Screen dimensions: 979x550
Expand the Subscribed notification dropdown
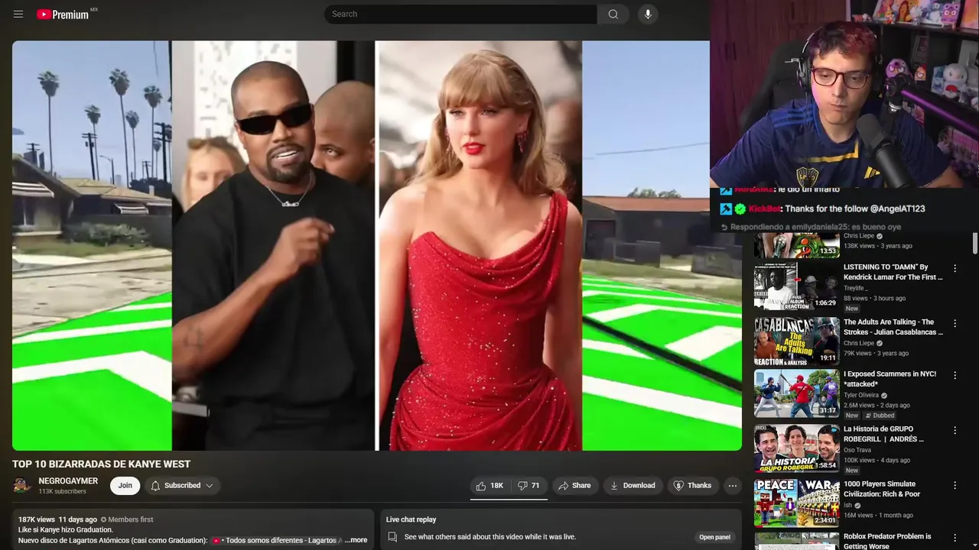(x=182, y=485)
